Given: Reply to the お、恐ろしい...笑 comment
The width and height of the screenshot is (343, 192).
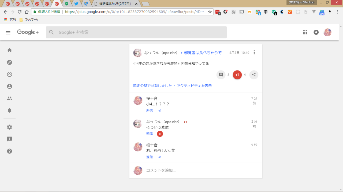Looking at the screenshot, I should tap(149, 157).
